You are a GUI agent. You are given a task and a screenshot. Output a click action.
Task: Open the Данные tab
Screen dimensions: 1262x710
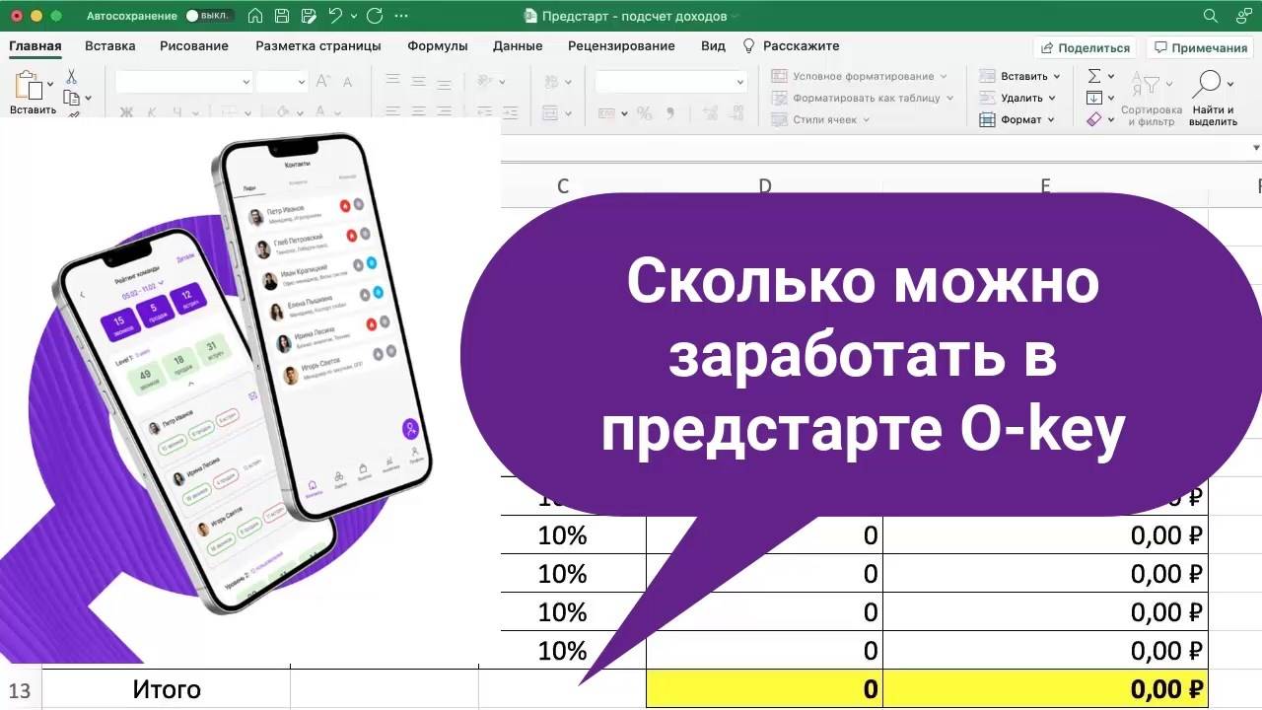518,46
